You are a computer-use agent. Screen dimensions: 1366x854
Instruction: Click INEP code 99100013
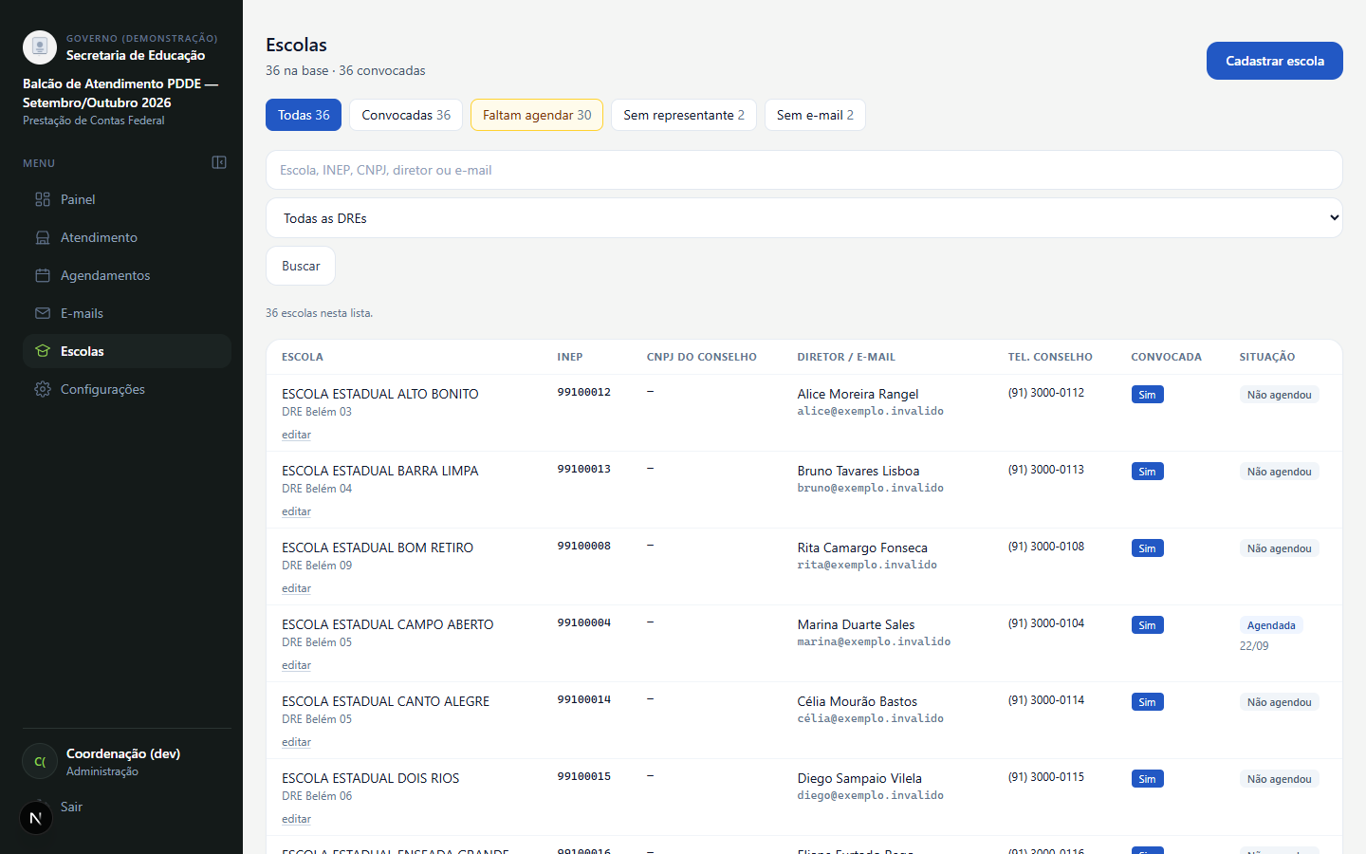tap(584, 469)
